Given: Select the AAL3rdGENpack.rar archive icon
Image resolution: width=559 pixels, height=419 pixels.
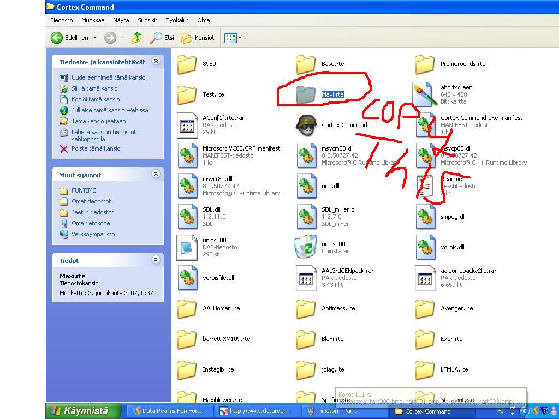Looking at the screenshot, I should click(x=306, y=278).
